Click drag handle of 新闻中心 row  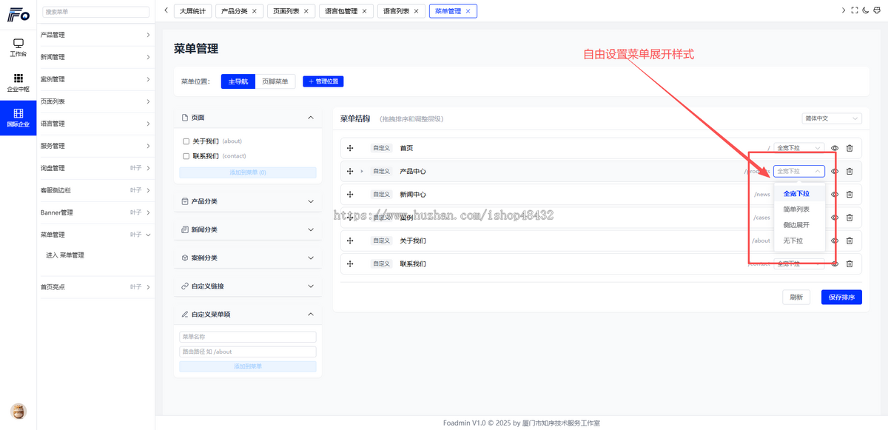click(350, 195)
